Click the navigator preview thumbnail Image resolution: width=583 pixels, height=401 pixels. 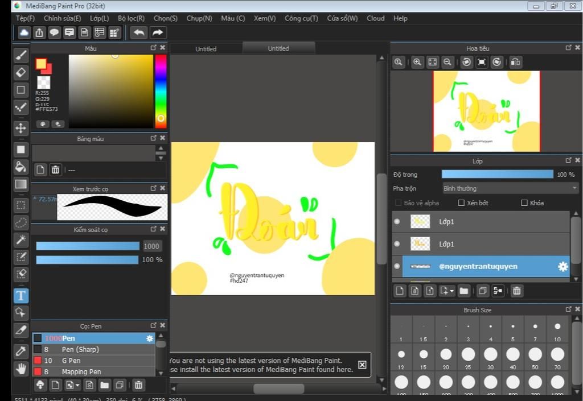pyautogui.click(x=486, y=111)
